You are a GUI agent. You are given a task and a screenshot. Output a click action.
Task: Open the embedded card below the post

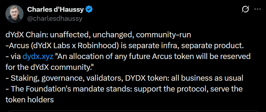(134, 111)
